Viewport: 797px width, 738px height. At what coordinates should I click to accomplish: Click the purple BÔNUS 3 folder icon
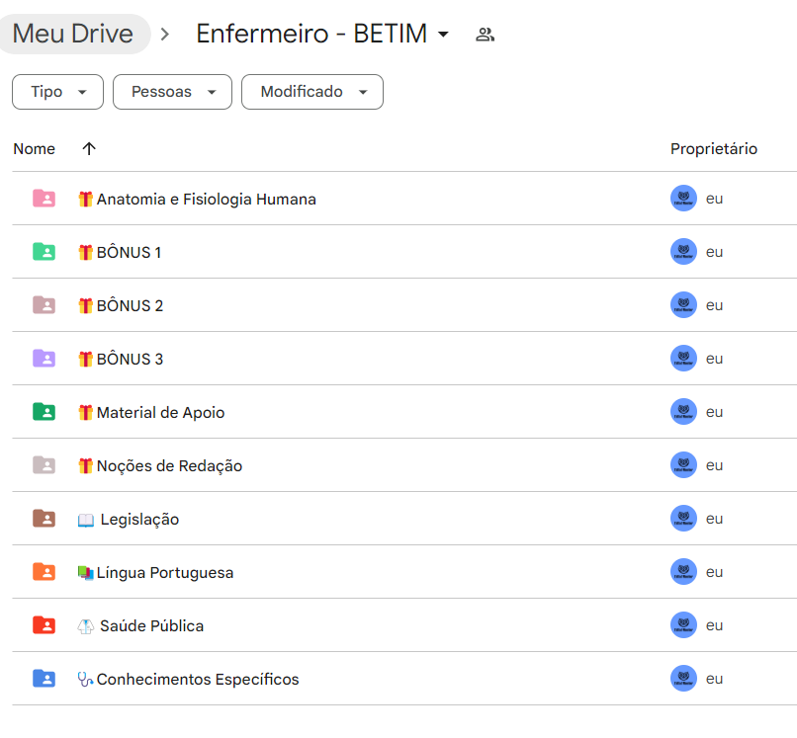[x=44, y=359]
